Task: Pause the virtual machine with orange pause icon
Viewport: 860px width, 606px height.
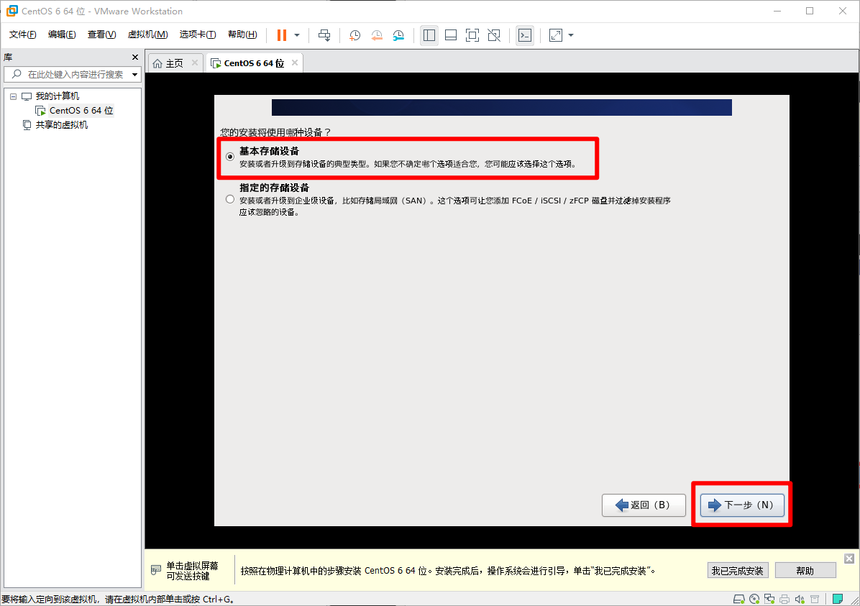Action: 282,35
